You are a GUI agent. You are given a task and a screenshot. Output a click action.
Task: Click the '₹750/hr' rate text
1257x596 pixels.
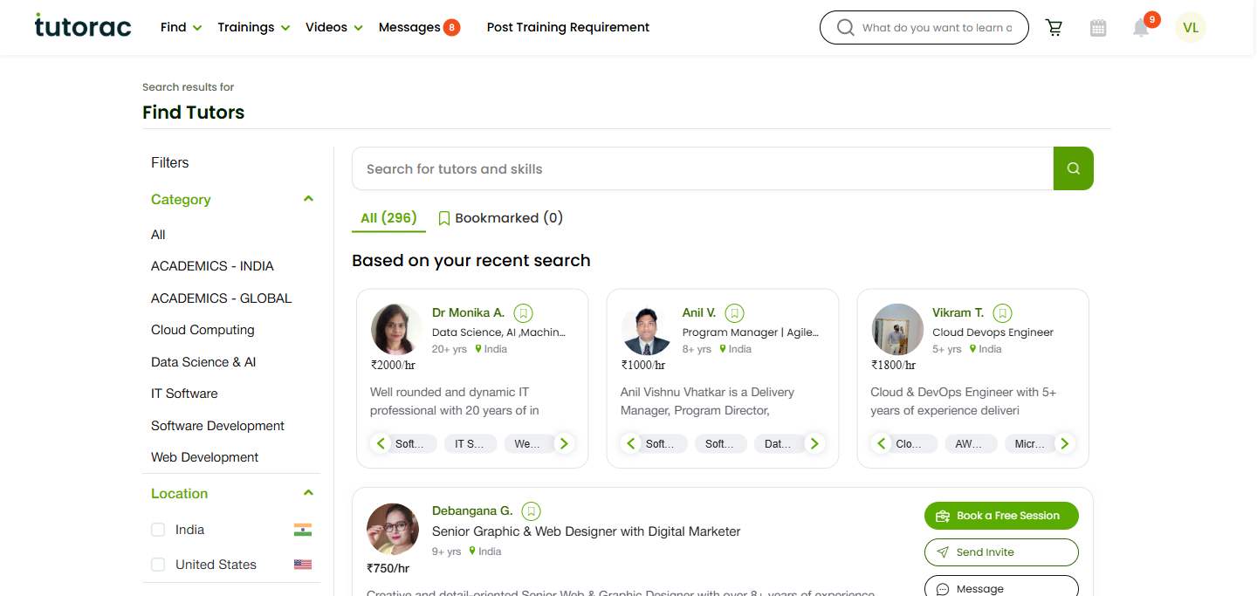click(388, 568)
